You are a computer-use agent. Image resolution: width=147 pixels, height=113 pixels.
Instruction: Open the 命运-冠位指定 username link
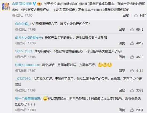(22, 4)
